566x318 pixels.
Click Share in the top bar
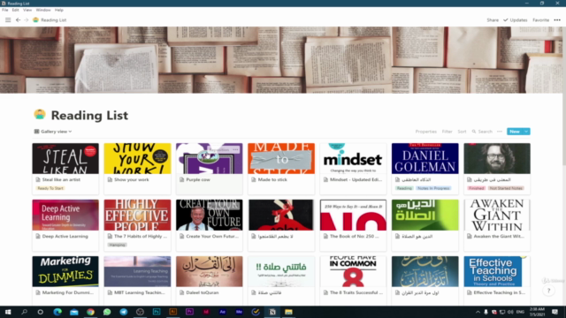click(x=493, y=20)
